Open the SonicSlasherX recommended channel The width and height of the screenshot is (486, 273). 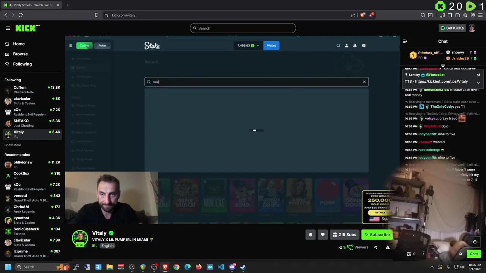click(x=32, y=231)
